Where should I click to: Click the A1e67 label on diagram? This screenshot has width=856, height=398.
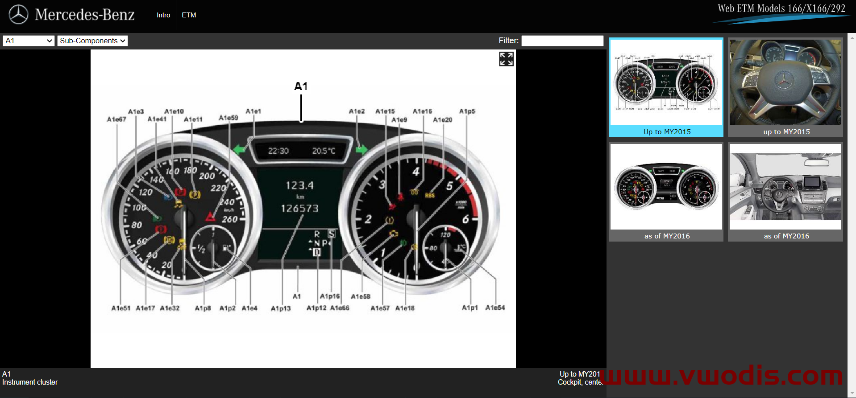[x=116, y=119]
